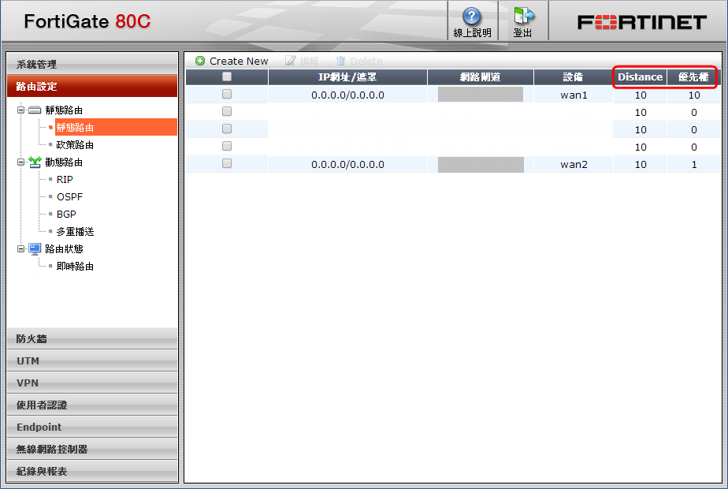Open the 無線網路控制器 menu section
728x489 pixels.
tap(92, 449)
